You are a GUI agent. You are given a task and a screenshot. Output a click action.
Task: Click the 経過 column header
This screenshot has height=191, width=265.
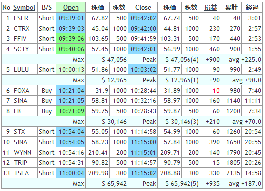(252, 7)
